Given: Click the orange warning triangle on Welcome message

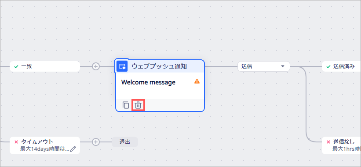Looking at the screenshot, I should (x=197, y=81).
